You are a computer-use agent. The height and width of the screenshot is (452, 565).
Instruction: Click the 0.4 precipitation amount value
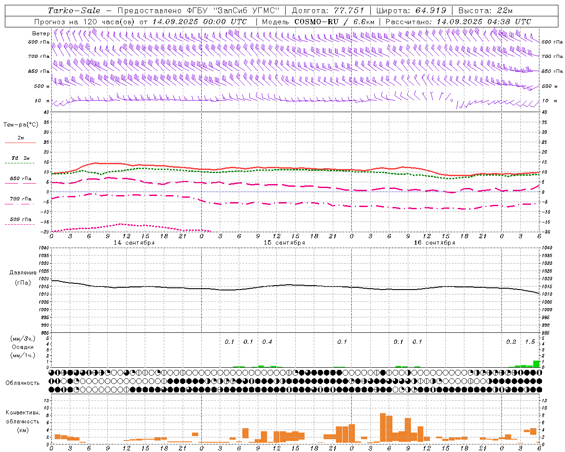click(x=267, y=342)
